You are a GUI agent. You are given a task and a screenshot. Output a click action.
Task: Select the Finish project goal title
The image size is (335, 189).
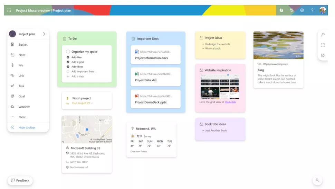pos(82,98)
